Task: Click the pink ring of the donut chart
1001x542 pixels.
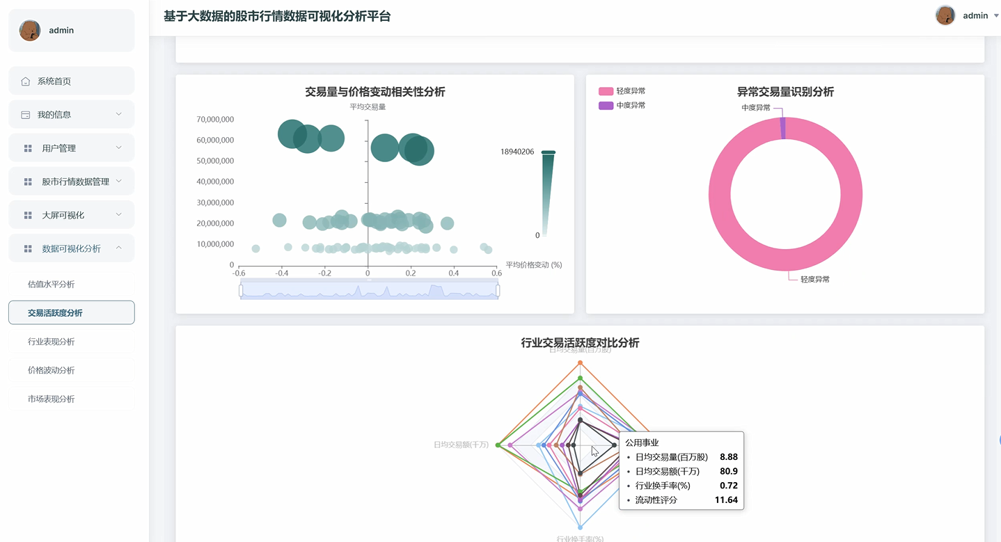Action: point(720,195)
